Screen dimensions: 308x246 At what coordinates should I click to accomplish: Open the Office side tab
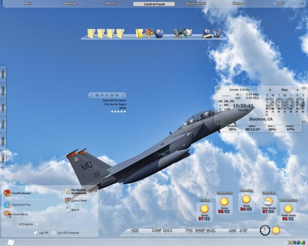pos(3,91)
